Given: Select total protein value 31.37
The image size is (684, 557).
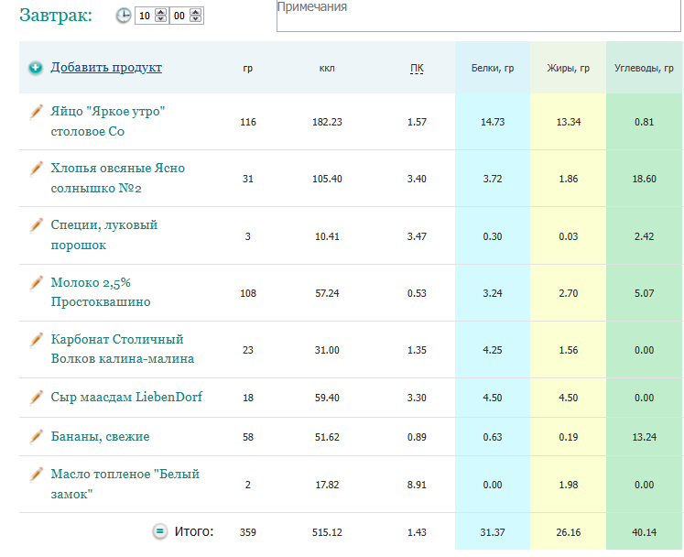Looking at the screenshot, I should pyautogui.click(x=493, y=532).
